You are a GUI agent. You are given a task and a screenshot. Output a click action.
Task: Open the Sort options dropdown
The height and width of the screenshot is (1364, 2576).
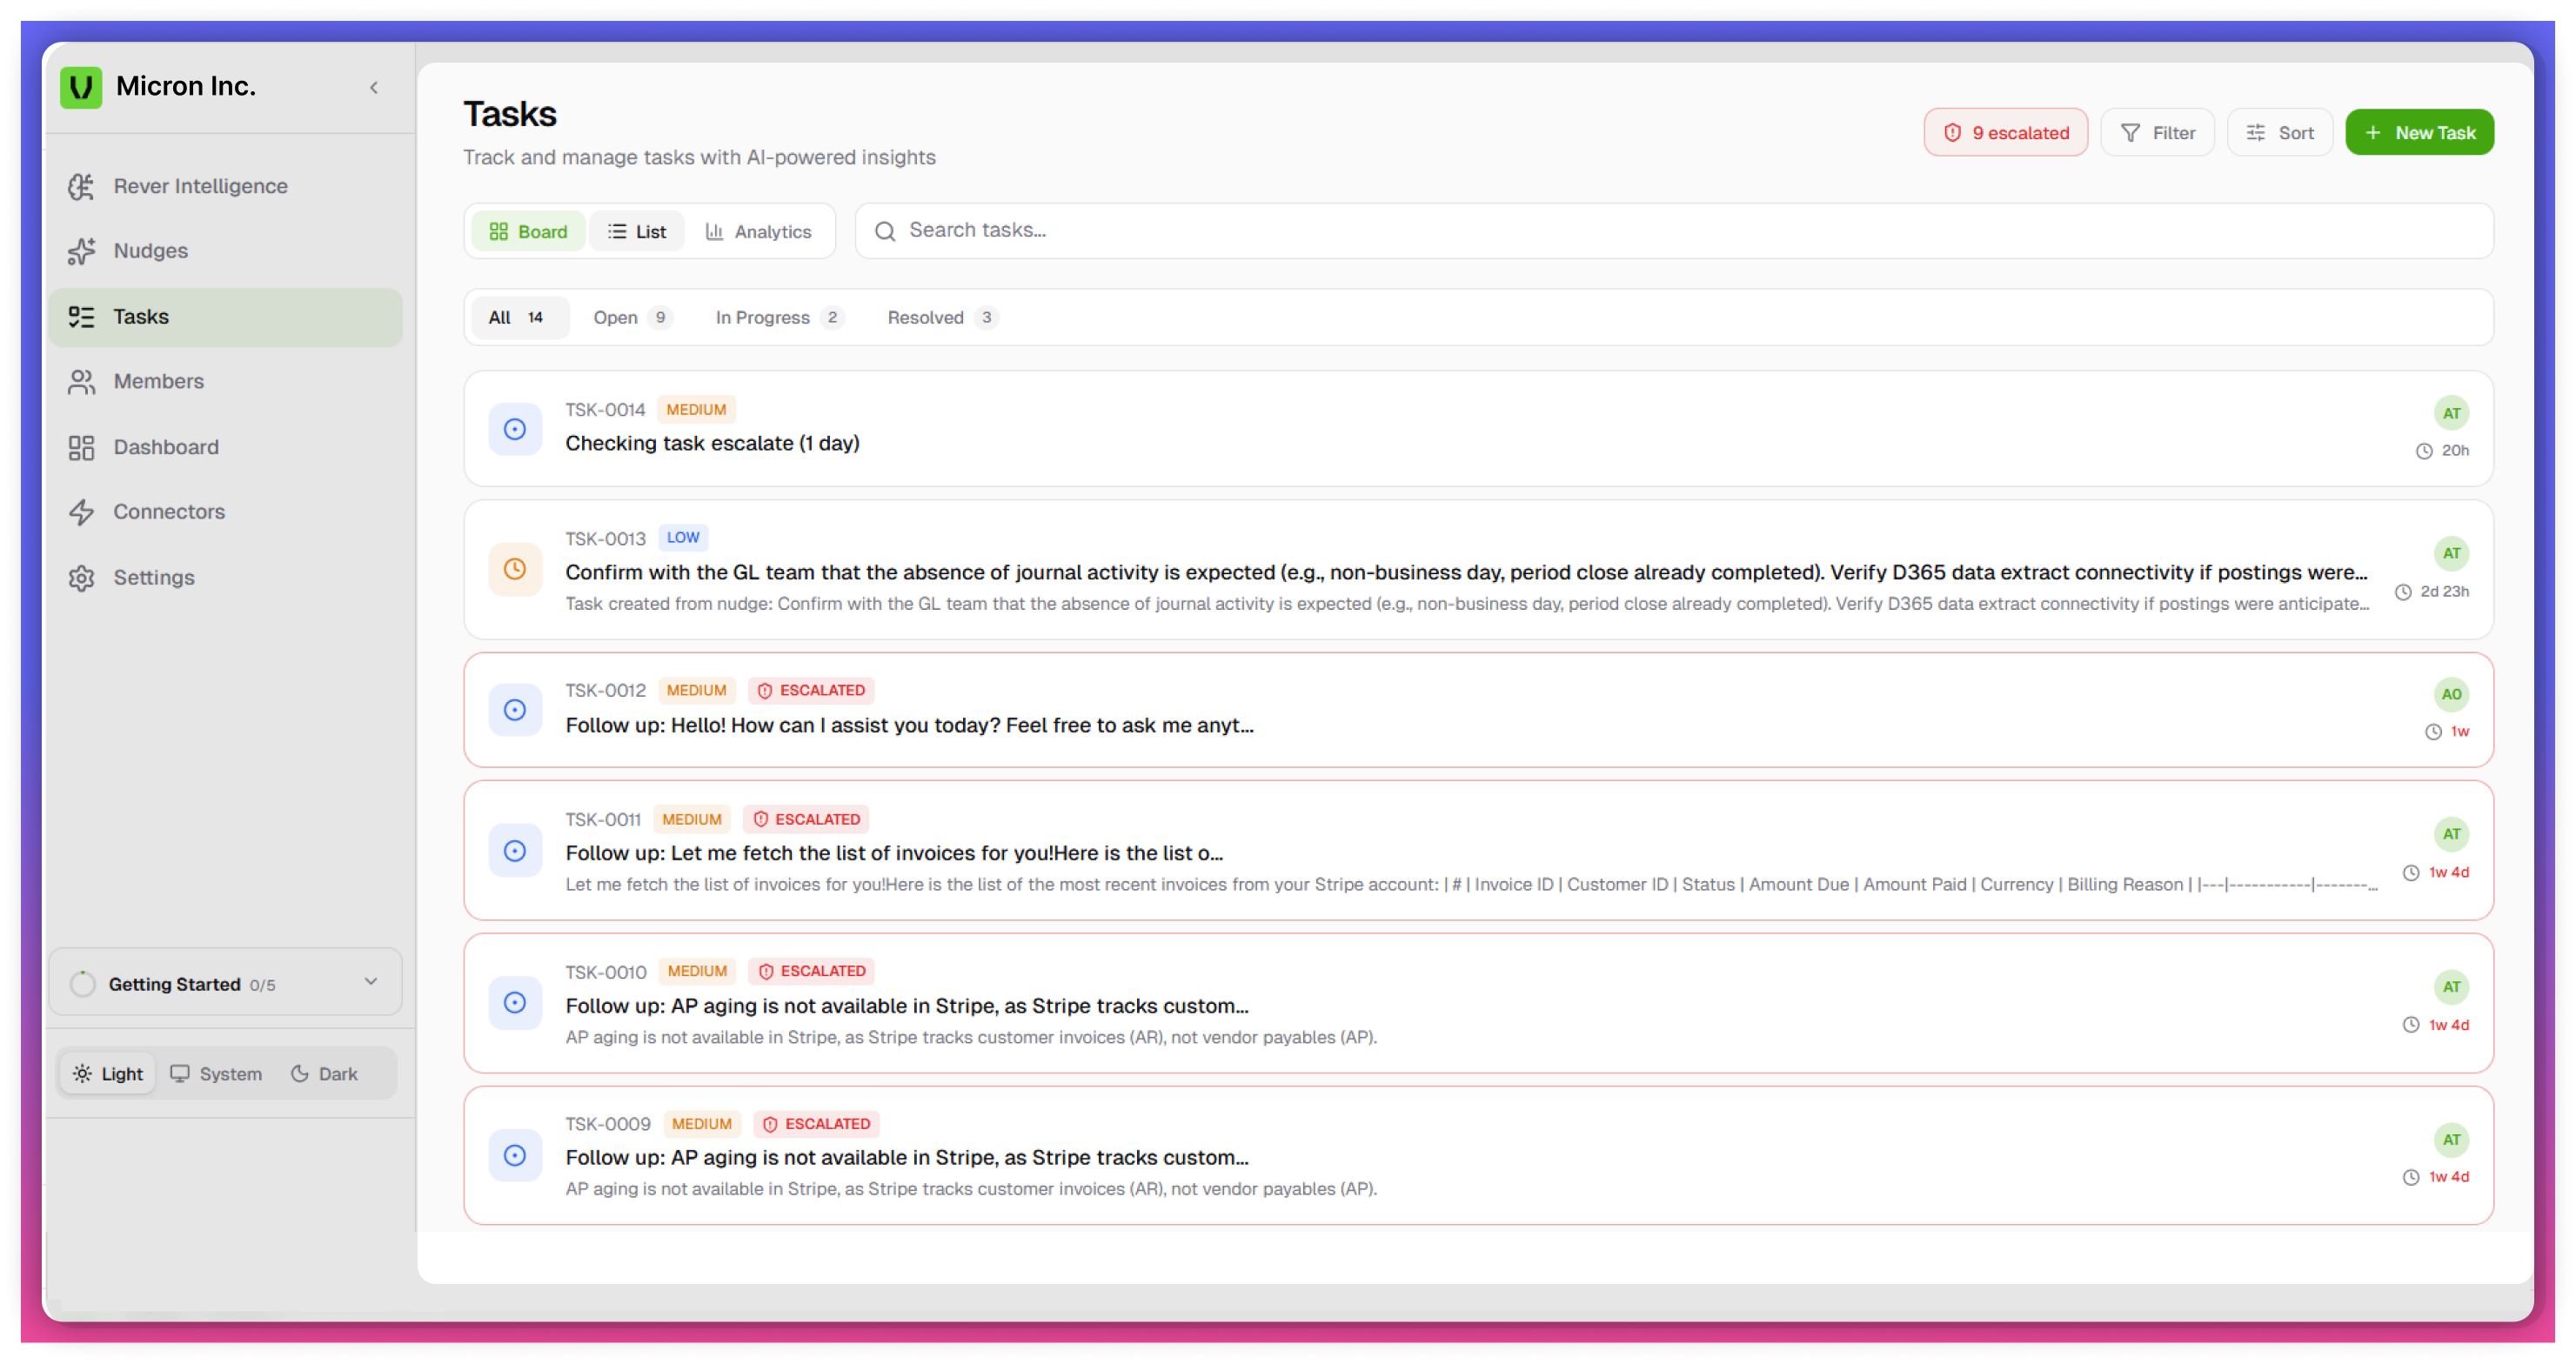click(2279, 133)
